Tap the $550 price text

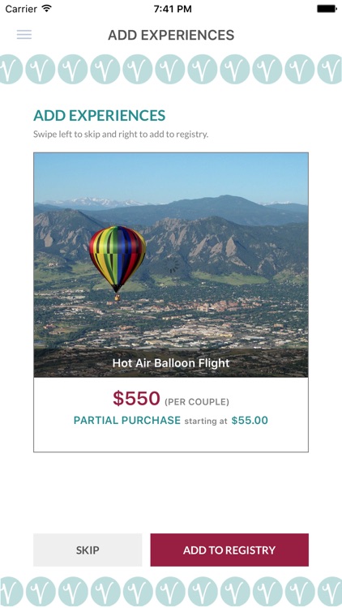[136, 399]
